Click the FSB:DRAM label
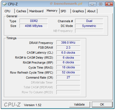115x110 pixels. pyautogui.click(x=45, y=47)
